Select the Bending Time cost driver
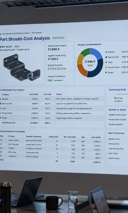128x213 pixels. 114,139
